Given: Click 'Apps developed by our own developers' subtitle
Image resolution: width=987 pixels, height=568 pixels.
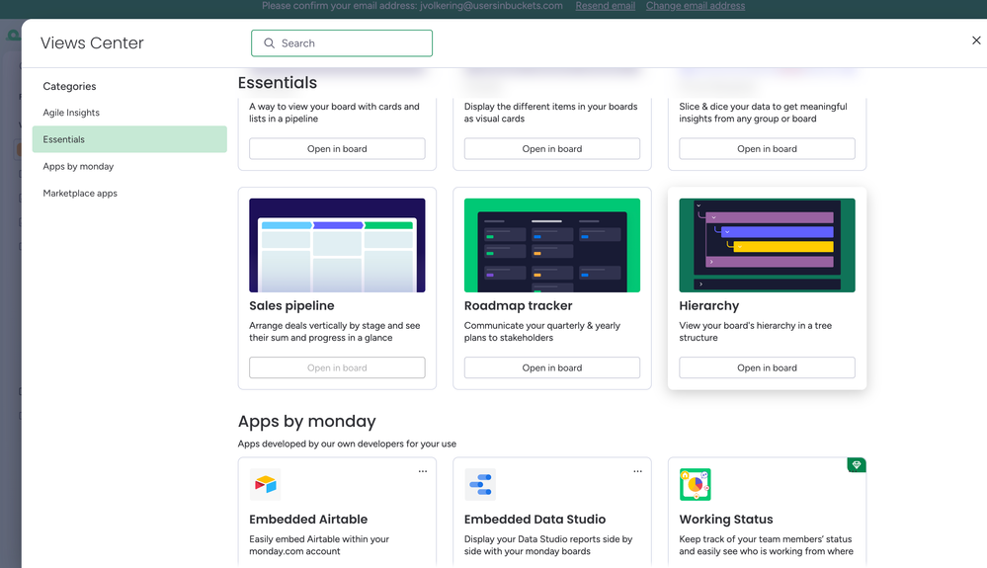Looking at the screenshot, I should (x=347, y=445).
